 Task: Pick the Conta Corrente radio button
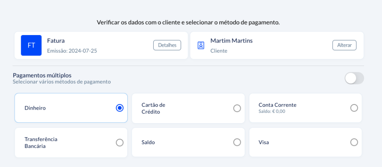click(x=354, y=108)
